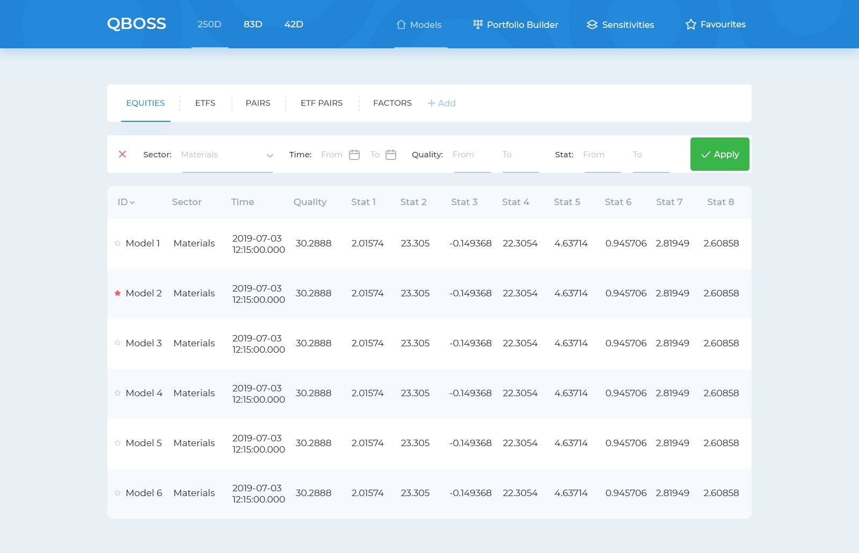Click the Stat To input field
This screenshot has width=859, height=553.
(651, 155)
